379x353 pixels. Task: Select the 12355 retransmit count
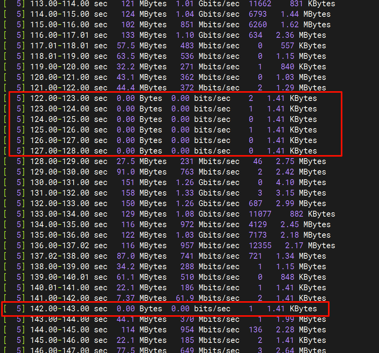point(260,246)
